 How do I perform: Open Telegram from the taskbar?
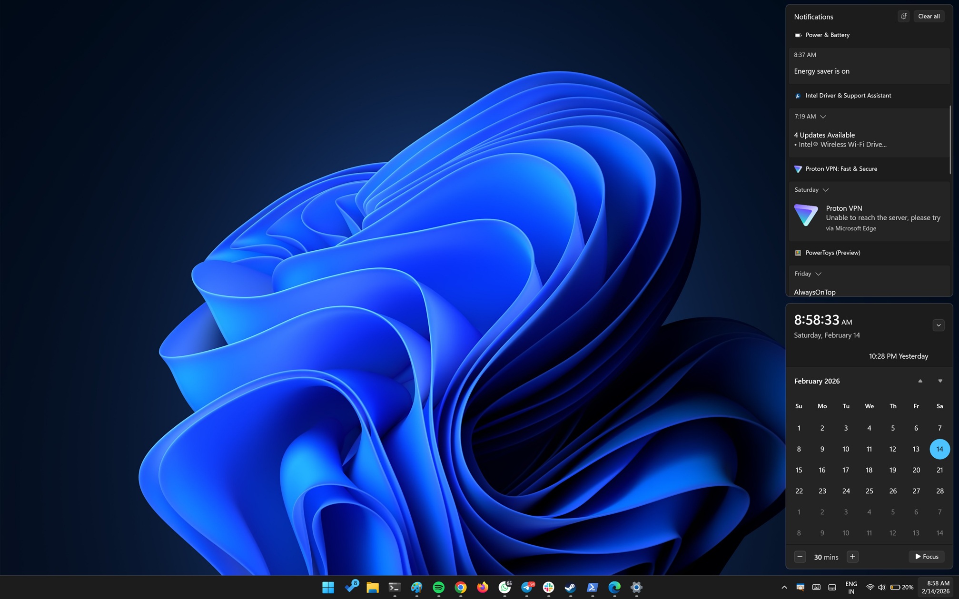(x=526, y=588)
